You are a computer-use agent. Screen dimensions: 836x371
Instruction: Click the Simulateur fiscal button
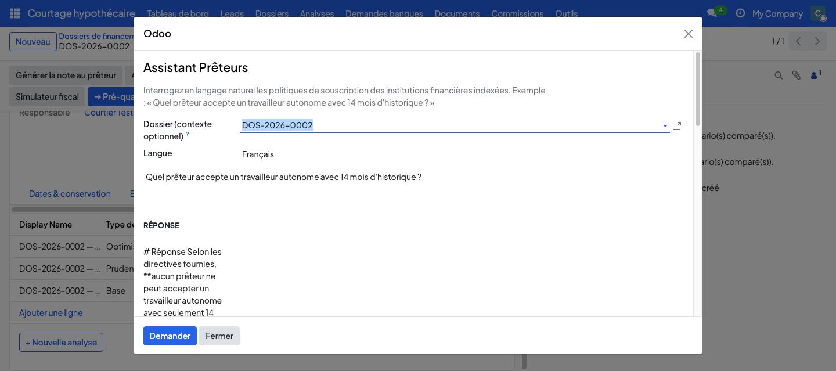coord(47,97)
